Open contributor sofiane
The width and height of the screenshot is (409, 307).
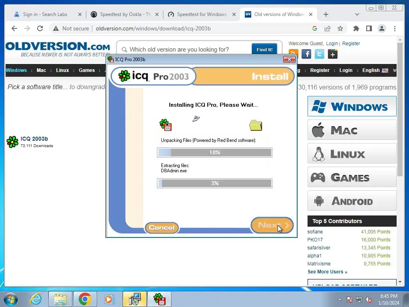tap(315, 231)
